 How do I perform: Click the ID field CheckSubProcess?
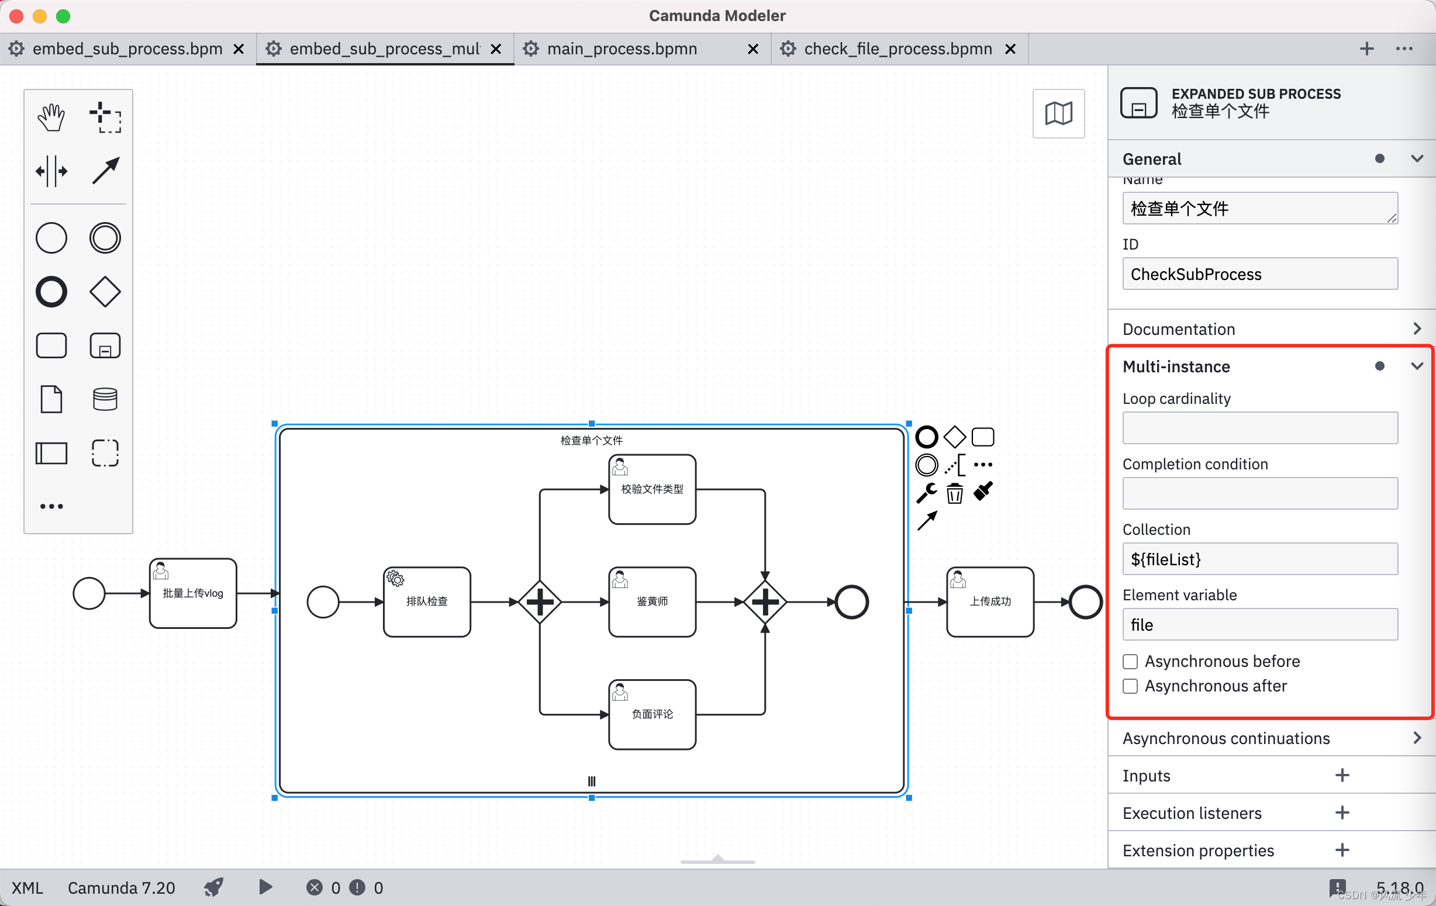pyautogui.click(x=1259, y=274)
